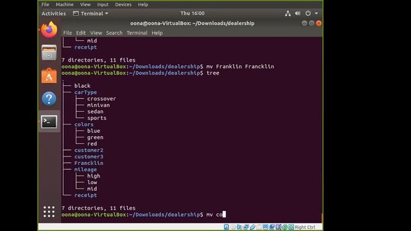
Task: Click the 'sedan' entry in tree output
Action: pyautogui.click(x=95, y=112)
